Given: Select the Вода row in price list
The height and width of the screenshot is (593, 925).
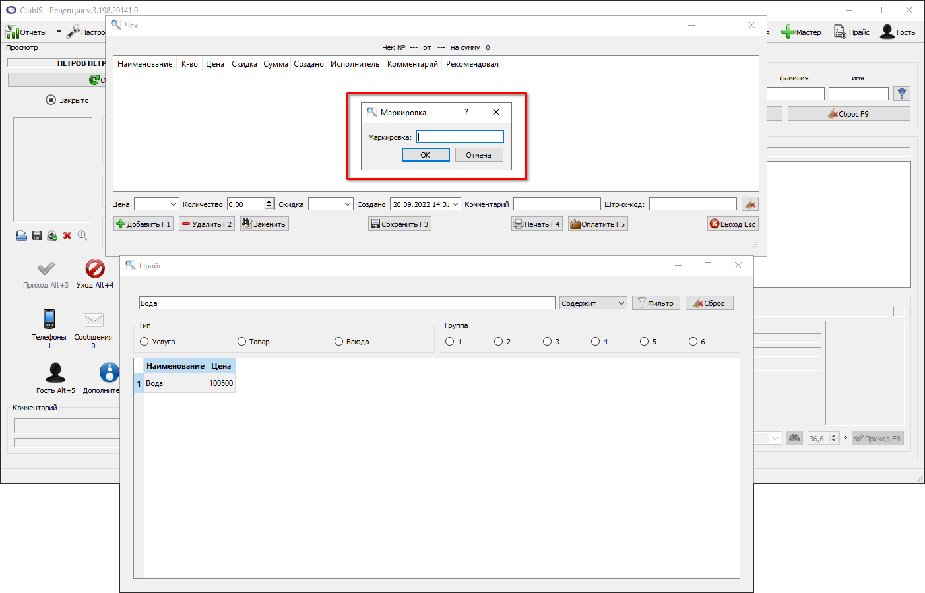Looking at the screenshot, I should 185,383.
